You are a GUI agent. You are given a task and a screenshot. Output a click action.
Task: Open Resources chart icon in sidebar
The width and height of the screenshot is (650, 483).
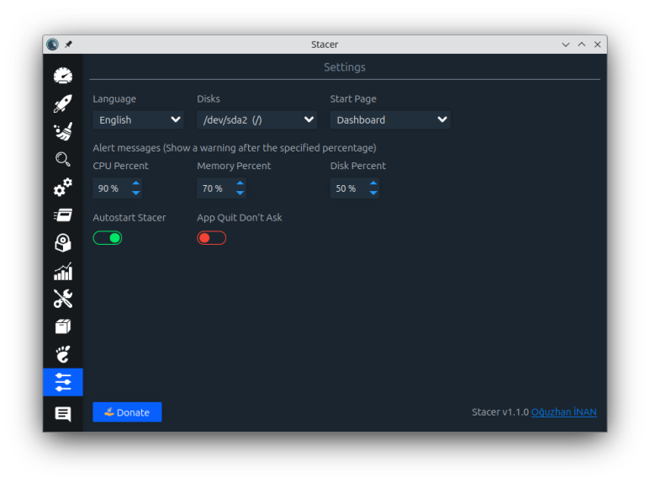click(x=63, y=271)
